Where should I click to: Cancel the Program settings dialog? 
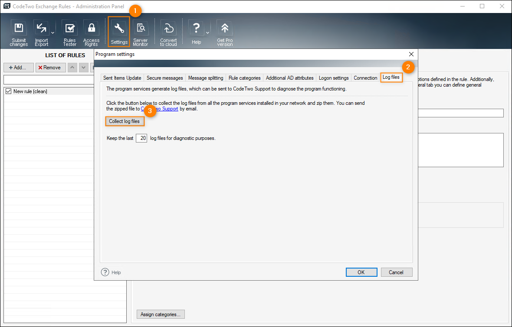[396, 272]
